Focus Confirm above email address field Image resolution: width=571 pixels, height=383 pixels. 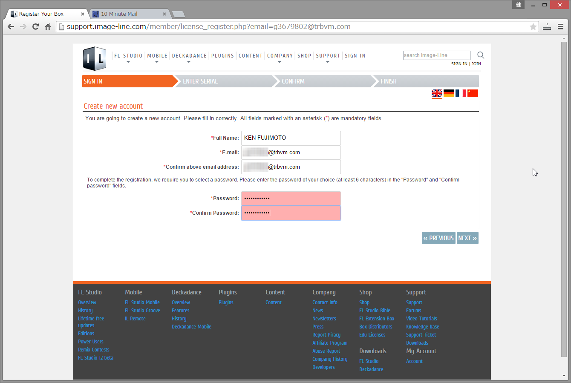click(291, 167)
